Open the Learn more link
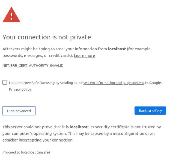 click(x=84, y=56)
